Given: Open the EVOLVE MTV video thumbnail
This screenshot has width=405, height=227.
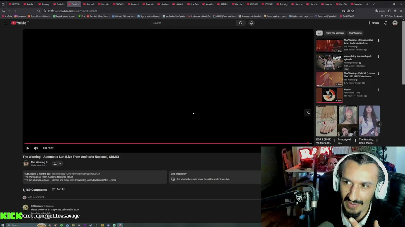Looking at the screenshot, I should [329, 79].
